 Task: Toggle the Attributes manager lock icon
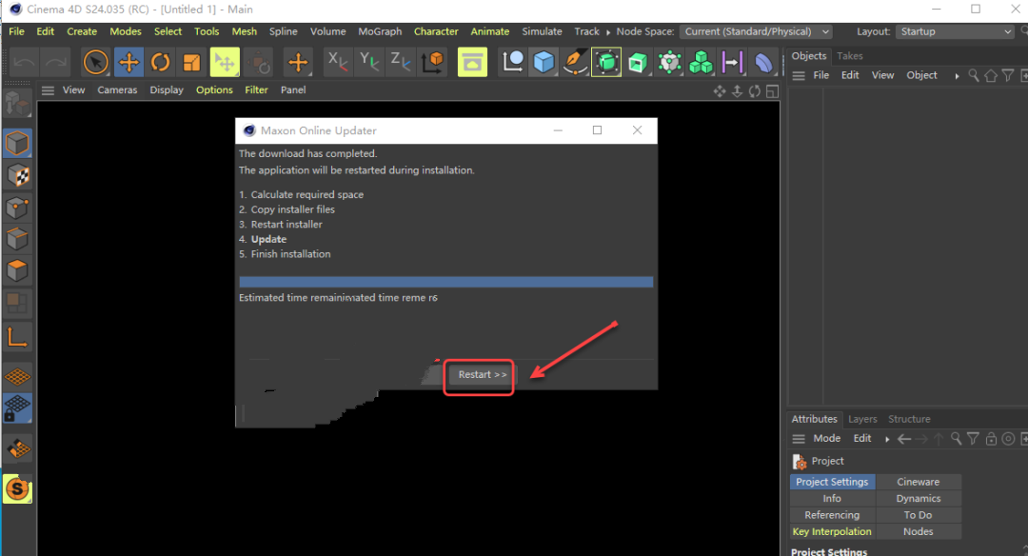991,439
